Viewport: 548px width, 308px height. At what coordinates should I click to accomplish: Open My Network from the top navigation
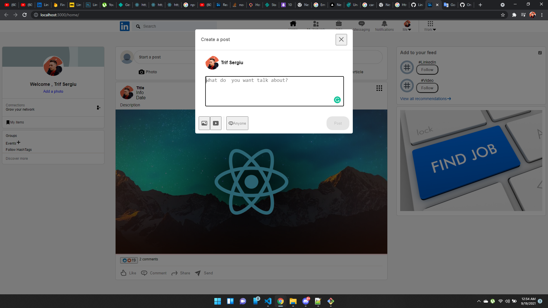pyautogui.click(x=316, y=24)
